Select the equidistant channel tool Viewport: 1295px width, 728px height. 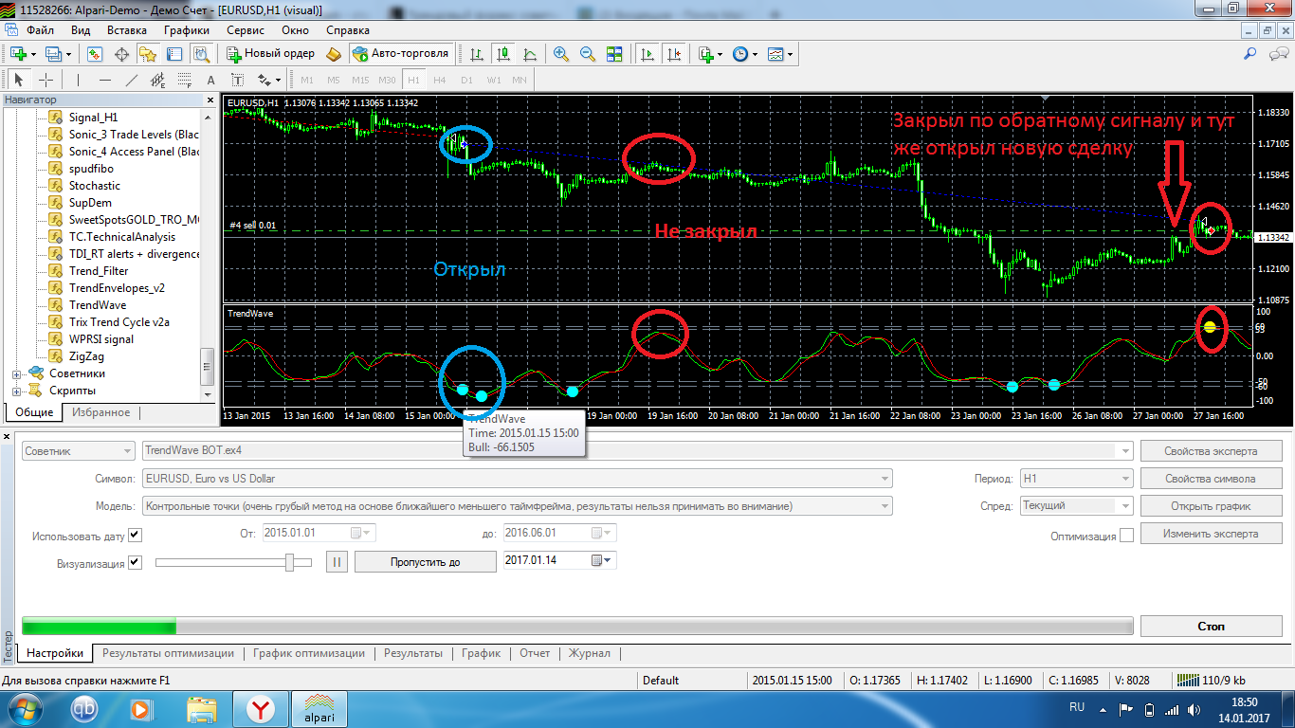157,80
